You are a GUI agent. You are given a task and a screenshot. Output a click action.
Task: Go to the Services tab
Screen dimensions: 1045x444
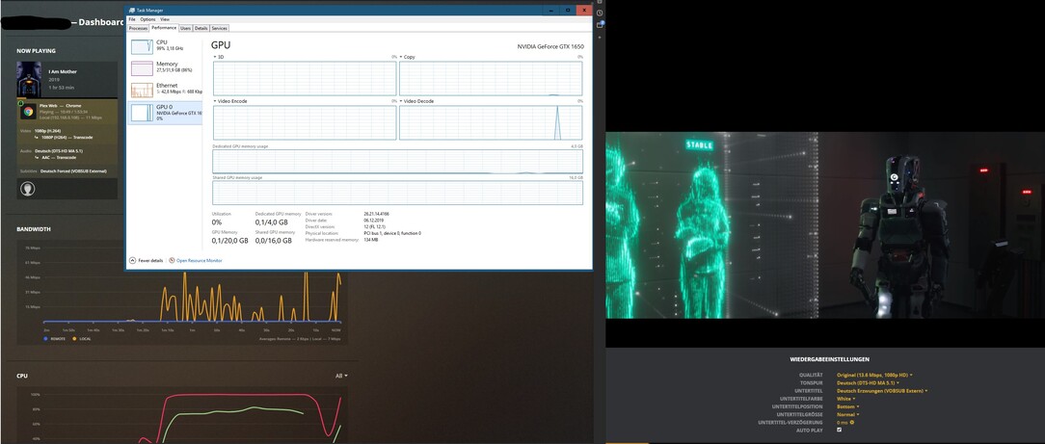[219, 29]
